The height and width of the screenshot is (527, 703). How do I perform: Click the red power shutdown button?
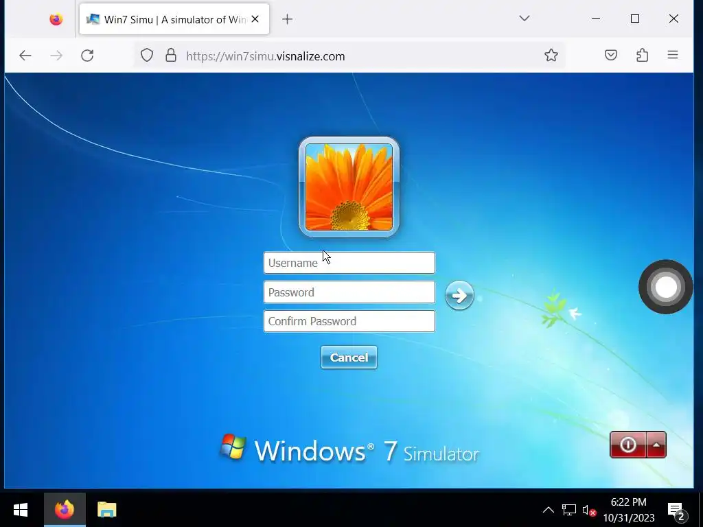(x=627, y=445)
